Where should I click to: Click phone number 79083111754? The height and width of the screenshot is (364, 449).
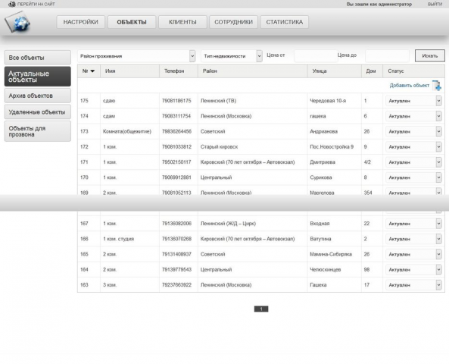click(x=176, y=116)
